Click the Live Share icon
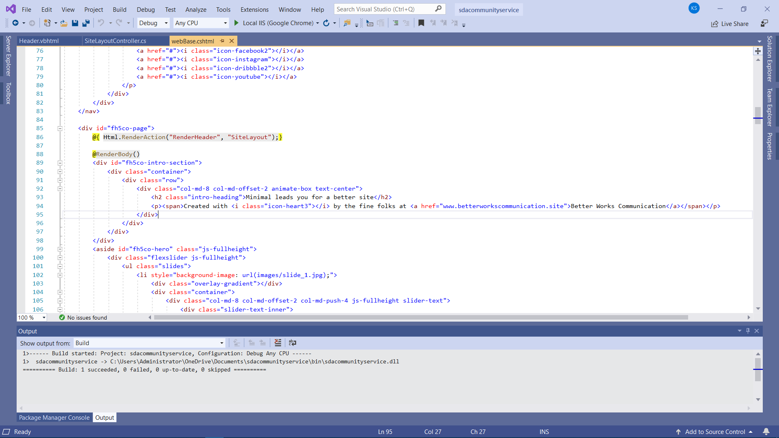779x438 pixels. click(714, 24)
